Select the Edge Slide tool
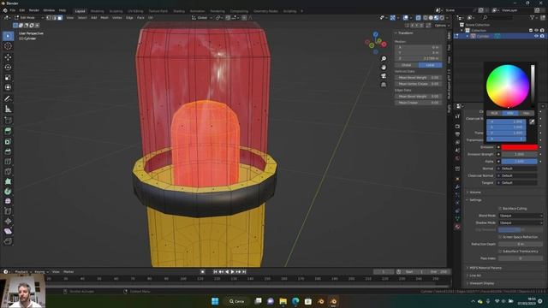This screenshot has width=548, height=308. click(8, 211)
